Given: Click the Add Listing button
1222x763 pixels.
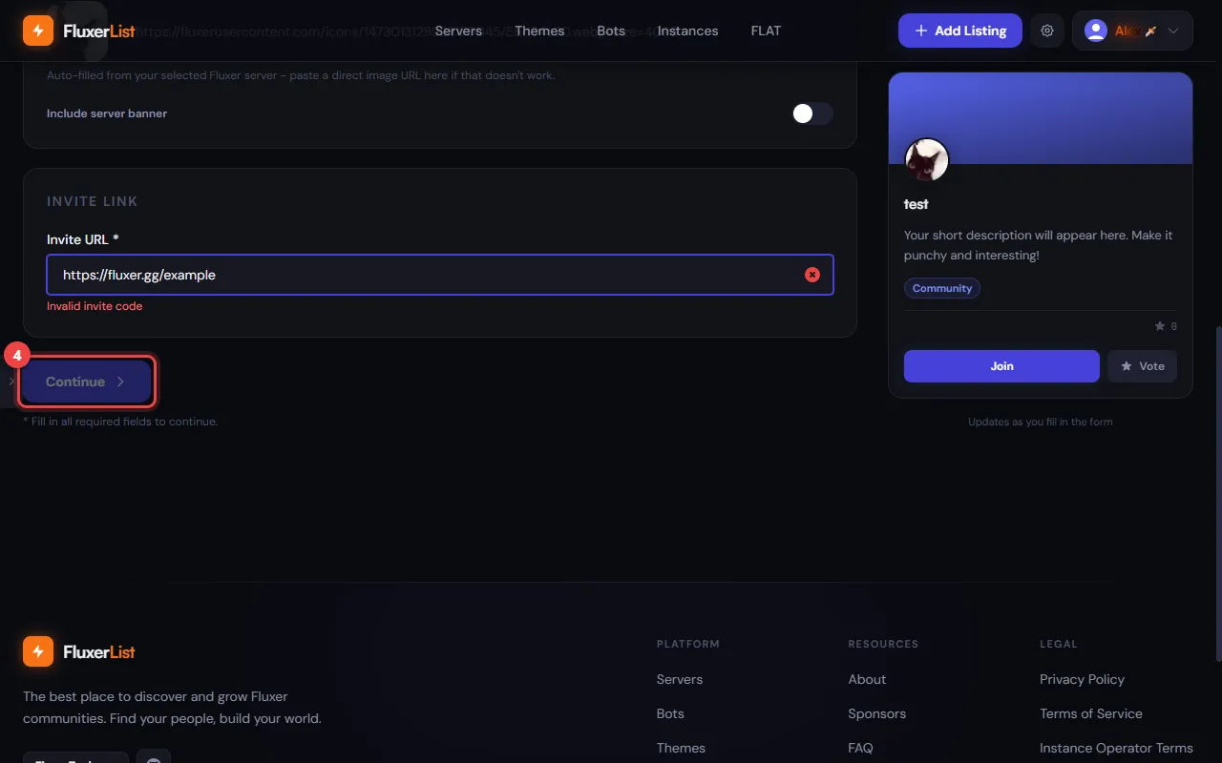Looking at the screenshot, I should tap(959, 31).
